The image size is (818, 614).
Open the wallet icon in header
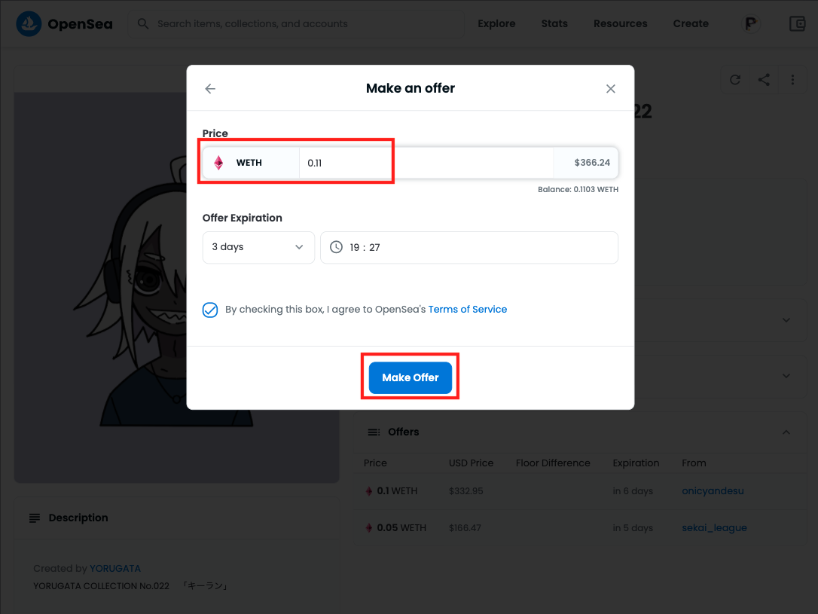coord(798,24)
